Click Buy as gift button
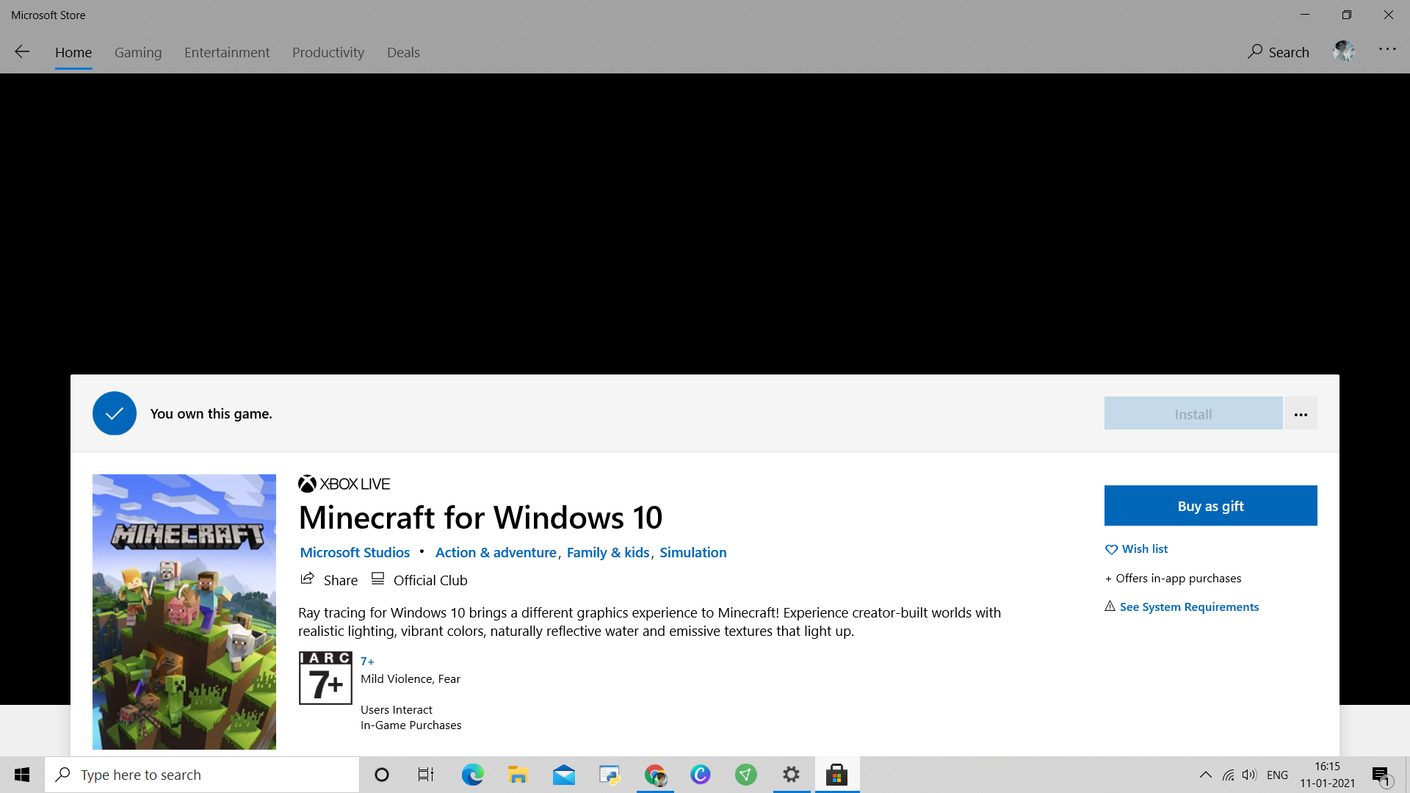This screenshot has width=1410, height=793. 1211,506
